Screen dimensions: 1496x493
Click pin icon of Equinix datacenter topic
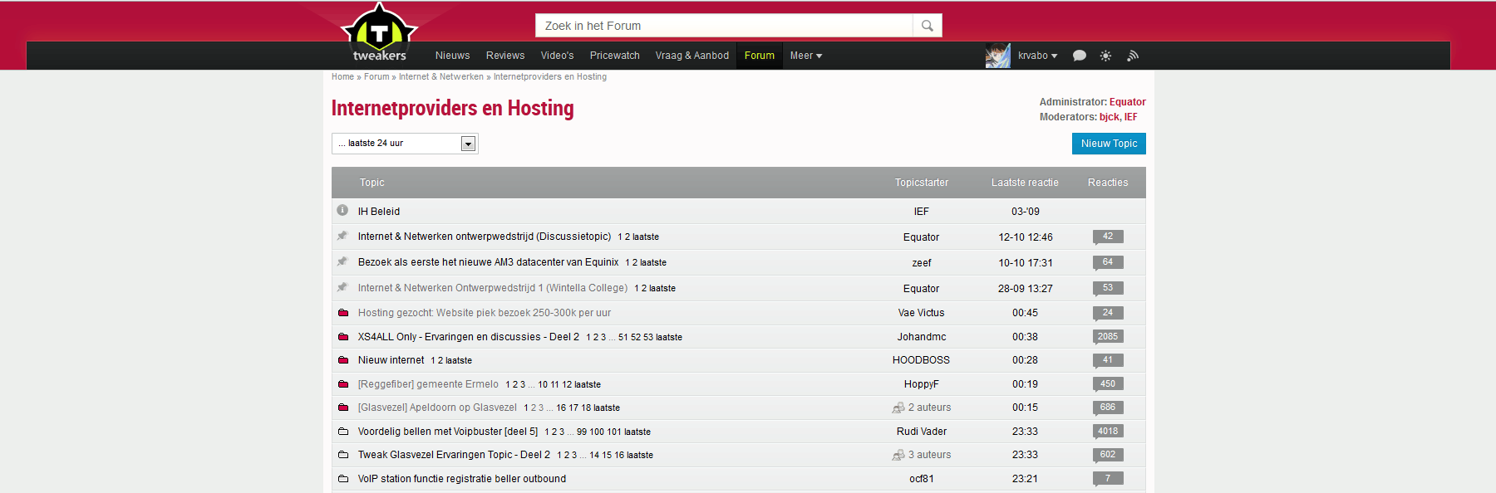(x=342, y=261)
